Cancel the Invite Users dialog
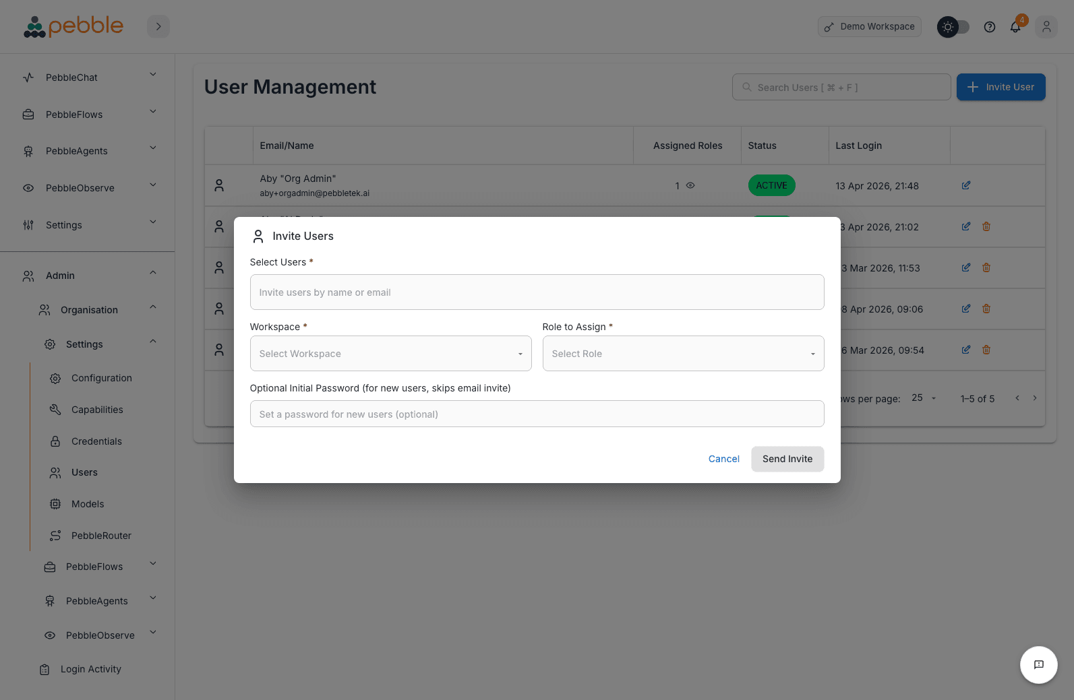This screenshot has width=1074, height=700. click(723, 459)
